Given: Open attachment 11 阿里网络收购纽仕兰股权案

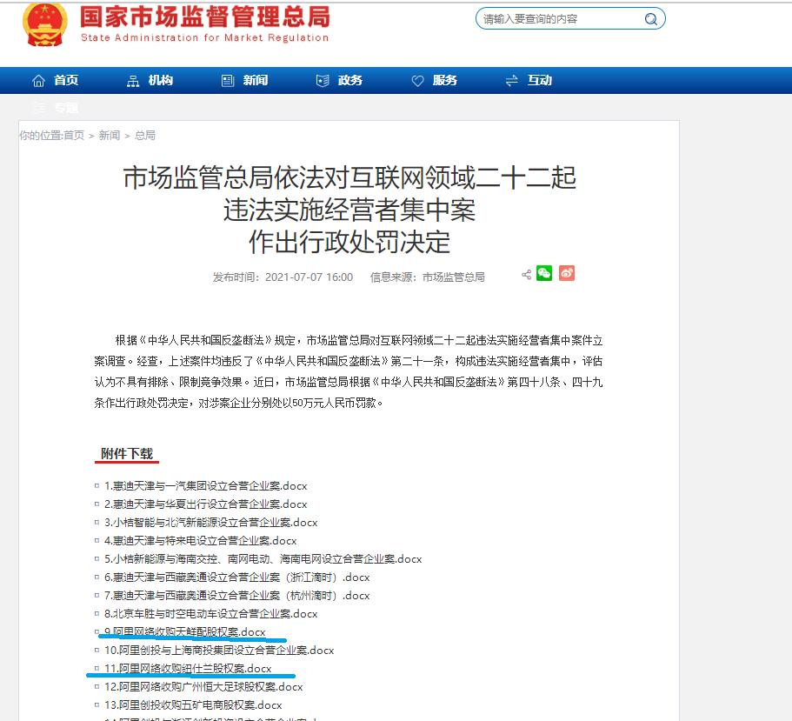Looking at the screenshot, I should [x=186, y=668].
